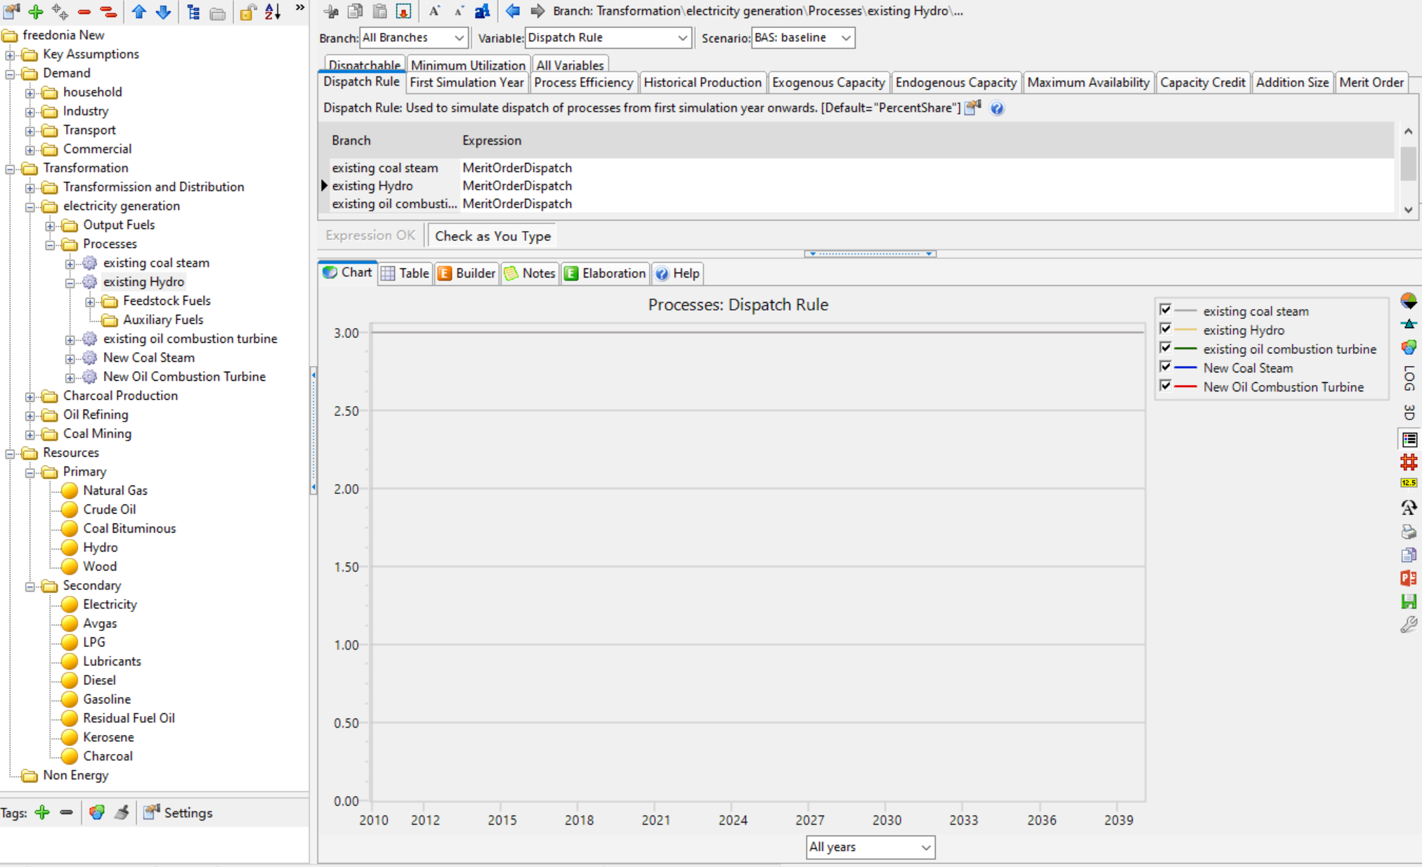Click the LOG scale chart option
Screen dimensions: 1422x867
point(1409,378)
